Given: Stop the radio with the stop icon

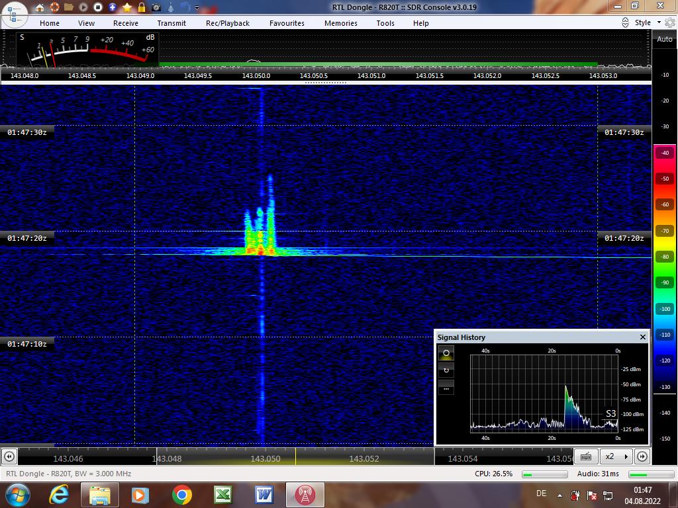Looking at the screenshot, I should pos(98,7).
